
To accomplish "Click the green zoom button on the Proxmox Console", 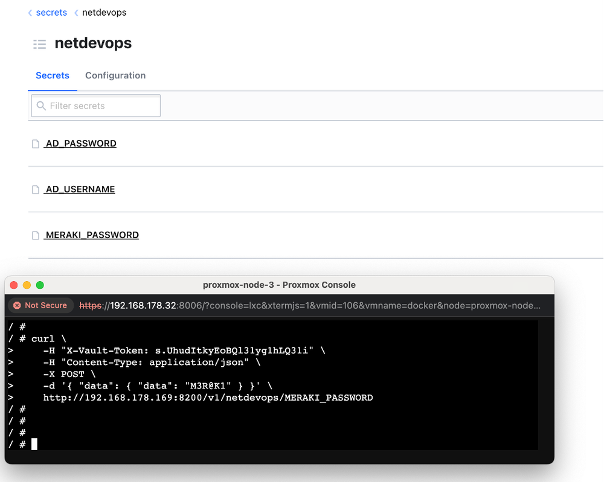I will coord(39,284).
